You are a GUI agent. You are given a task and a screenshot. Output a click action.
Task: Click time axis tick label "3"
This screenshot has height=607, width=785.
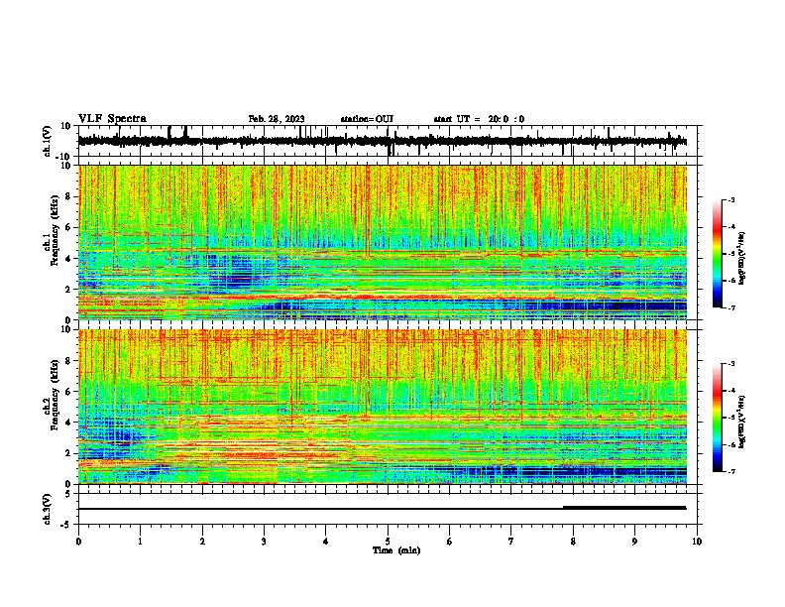click(x=264, y=542)
